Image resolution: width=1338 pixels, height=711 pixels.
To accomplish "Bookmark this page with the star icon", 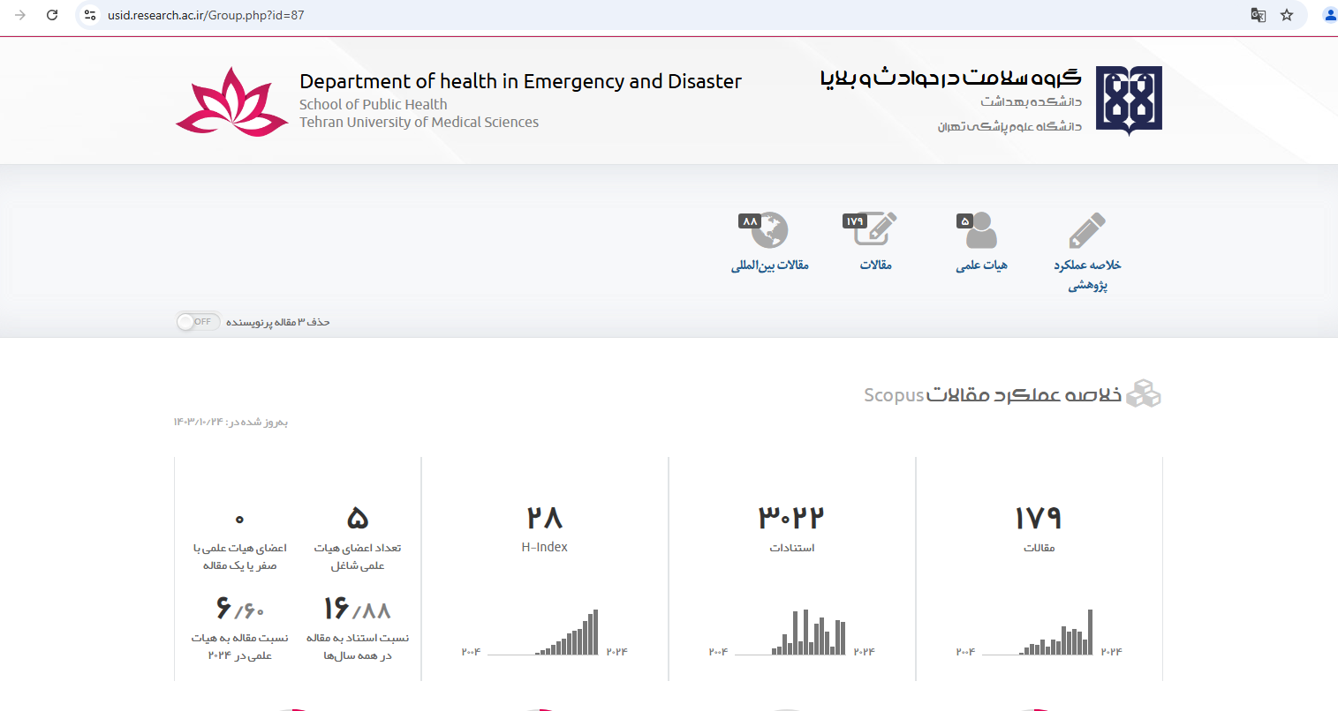I will (1287, 15).
